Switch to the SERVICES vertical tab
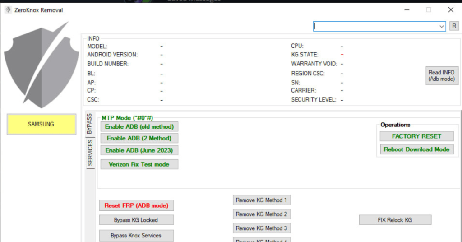Image resolution: width=462 pixels, height=242 pixels. pos(90,153)
